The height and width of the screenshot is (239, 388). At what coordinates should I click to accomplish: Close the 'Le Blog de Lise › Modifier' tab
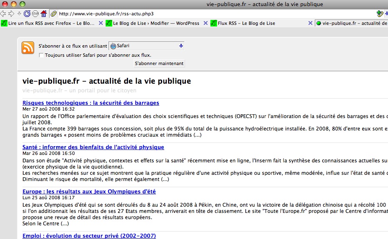205,23
